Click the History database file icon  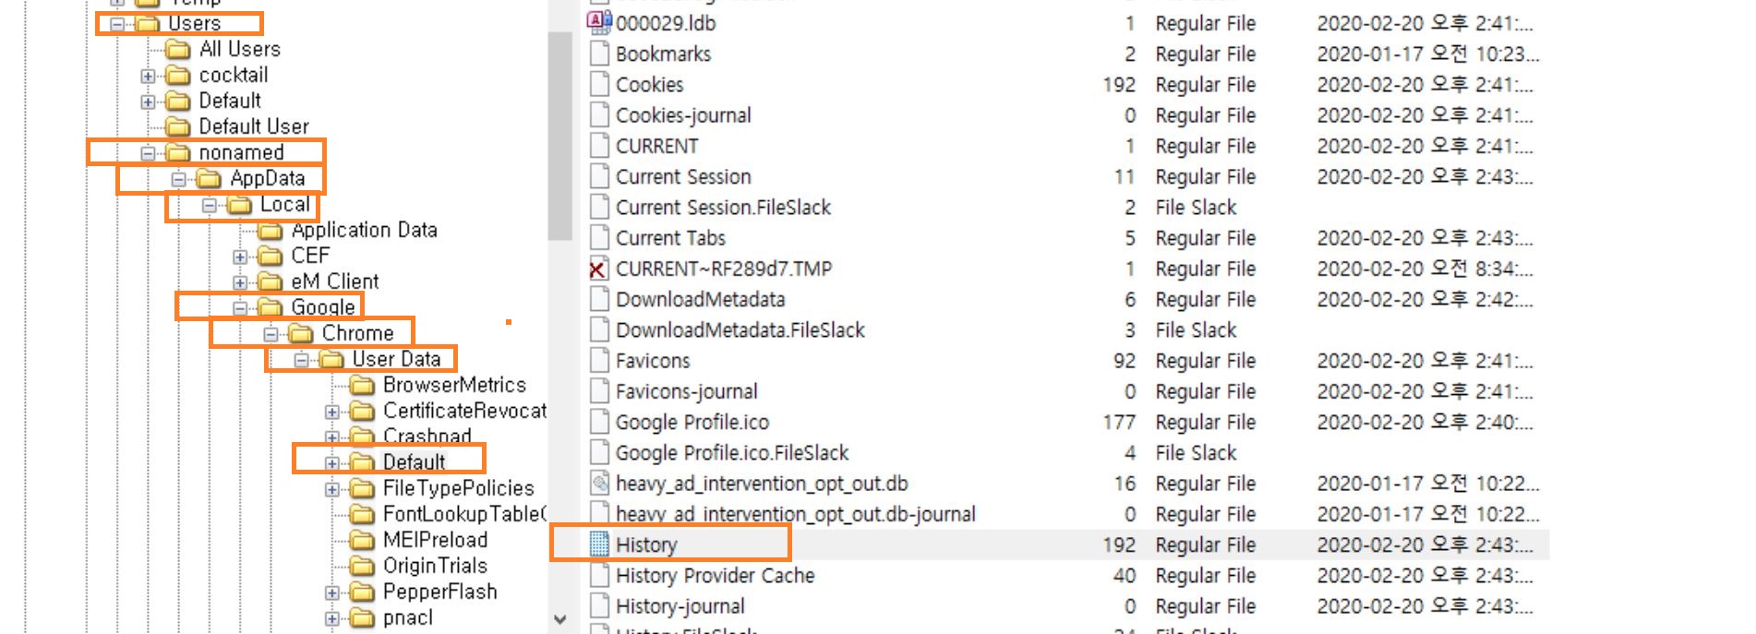point(599,544)
